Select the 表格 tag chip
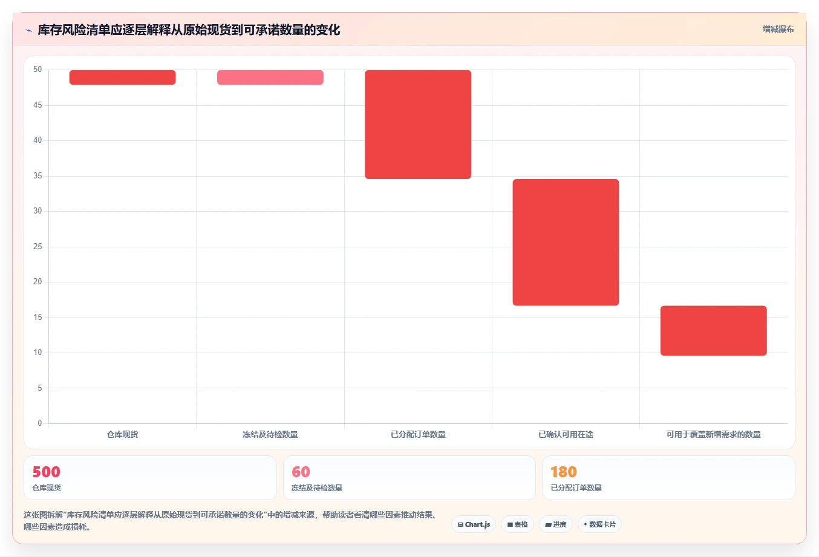The width and height of the screenshot is (819, 557). coord(517,524)
